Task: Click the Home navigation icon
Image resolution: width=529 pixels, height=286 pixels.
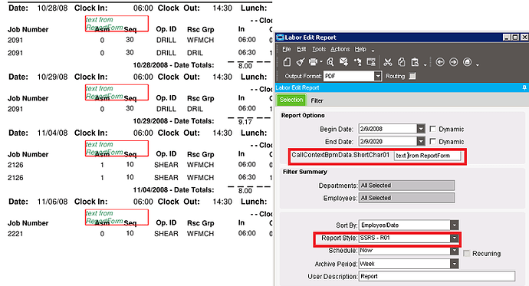Action: pos(467,62)
